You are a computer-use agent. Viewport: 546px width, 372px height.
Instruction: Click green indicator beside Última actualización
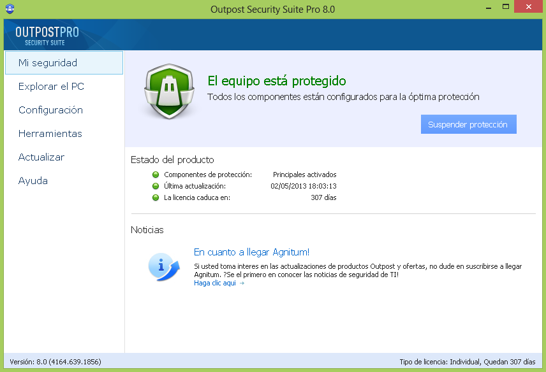pyautogui.click(x=156, y=186)
